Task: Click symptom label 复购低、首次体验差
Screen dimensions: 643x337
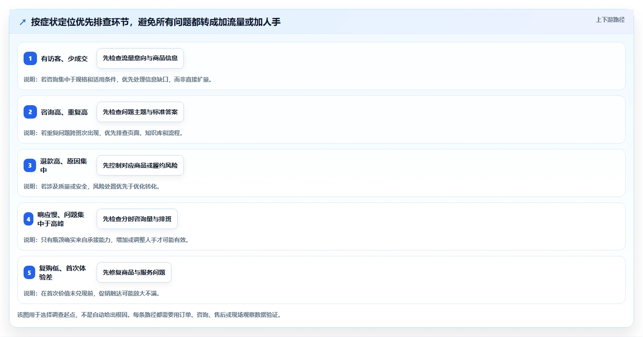Action: point(62,272)
